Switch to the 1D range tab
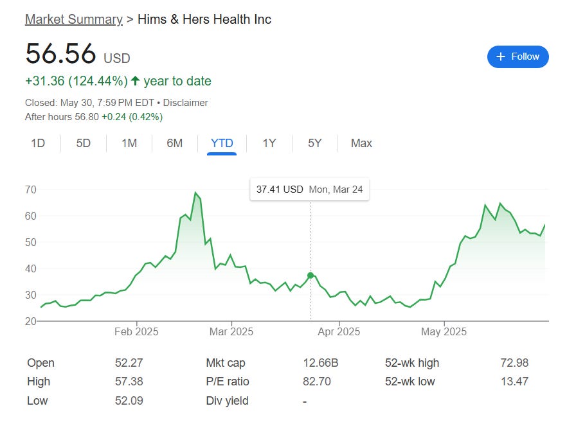Screen dimensions: 576x422 pos(38,143)
